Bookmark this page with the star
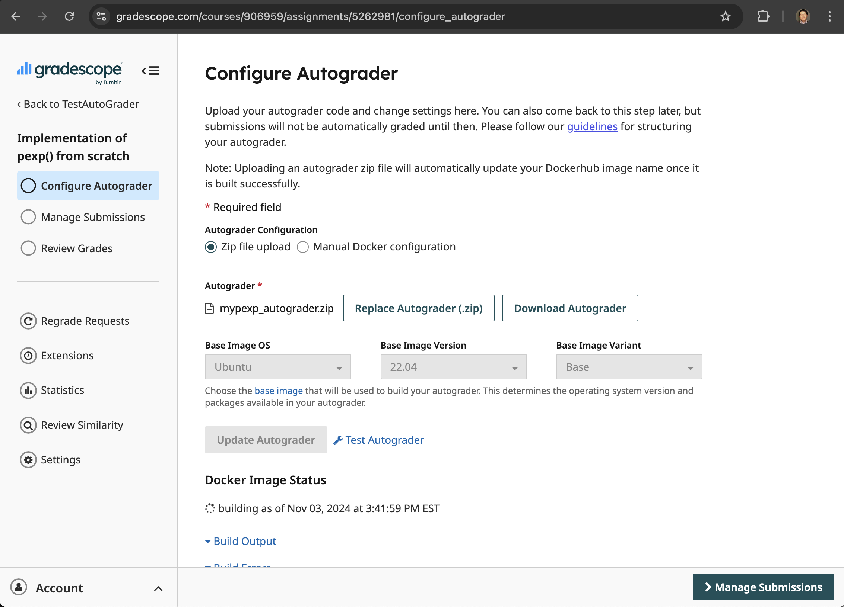Screen dimensions: 844x607 coord(725,16)
